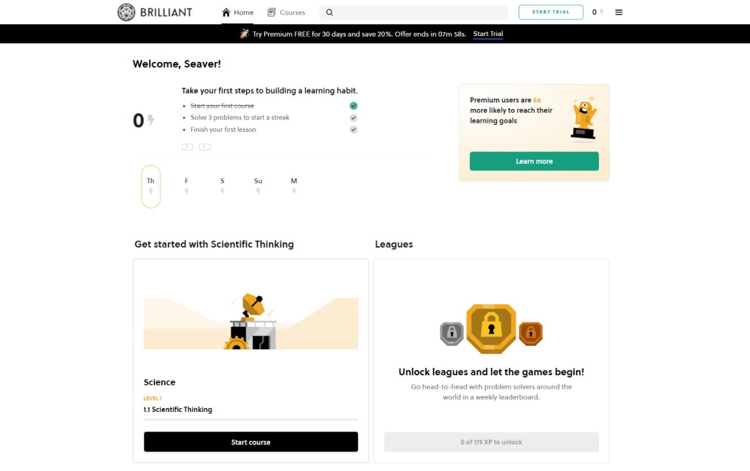Click 'Unlock leagues and let the games begin!'
Screen dimensions: 750x471
click(491, 372)
